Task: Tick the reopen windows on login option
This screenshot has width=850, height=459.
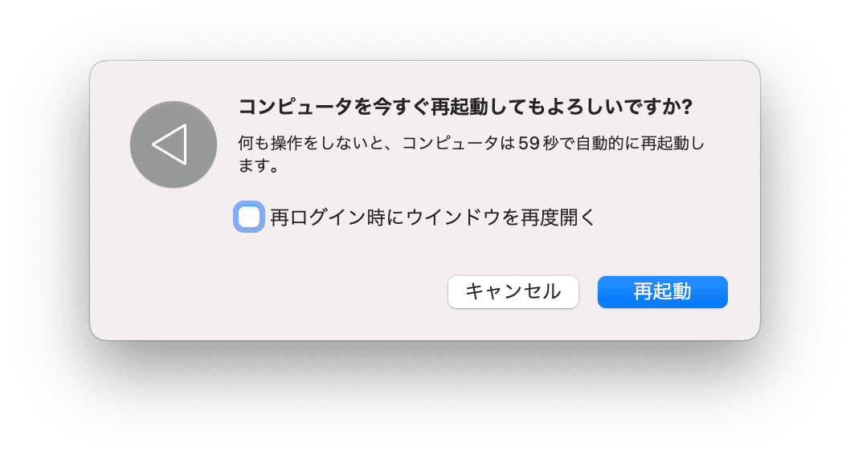Action: click(249, 217)
